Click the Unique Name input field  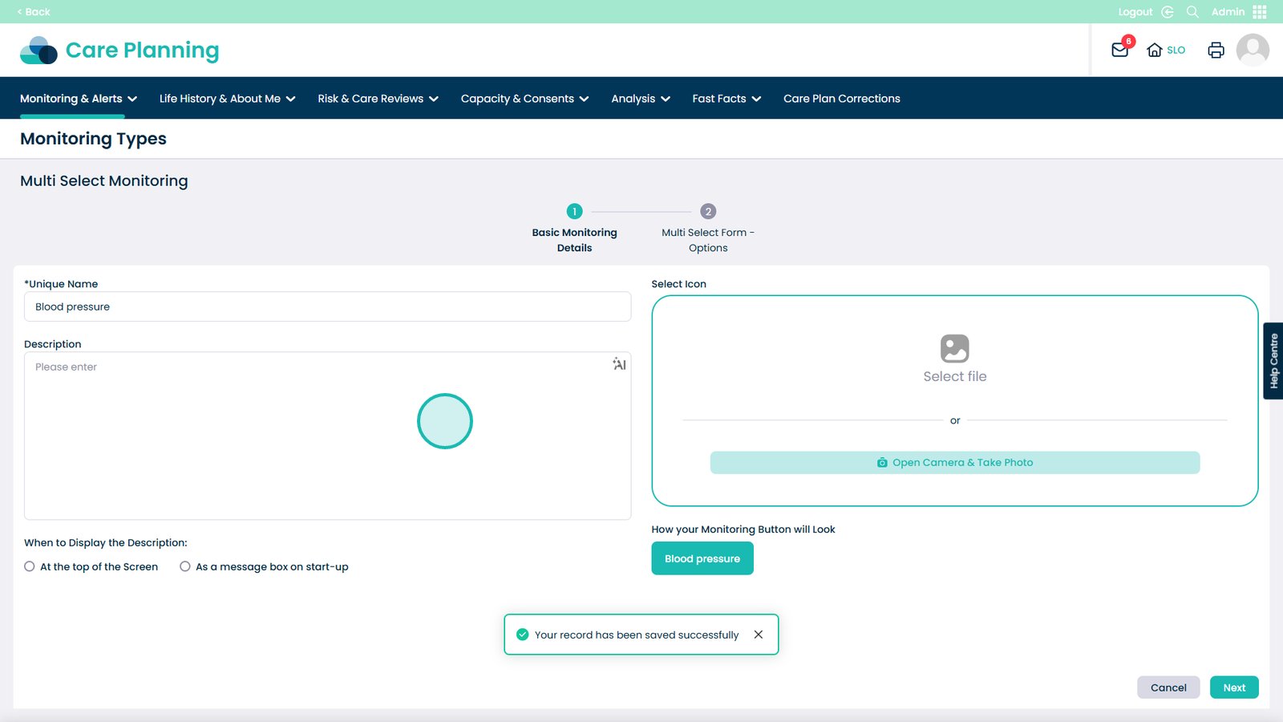tap(327, 306)
